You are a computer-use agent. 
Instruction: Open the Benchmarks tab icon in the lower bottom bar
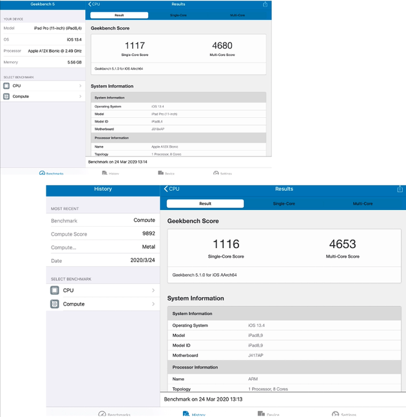point(102,414)
